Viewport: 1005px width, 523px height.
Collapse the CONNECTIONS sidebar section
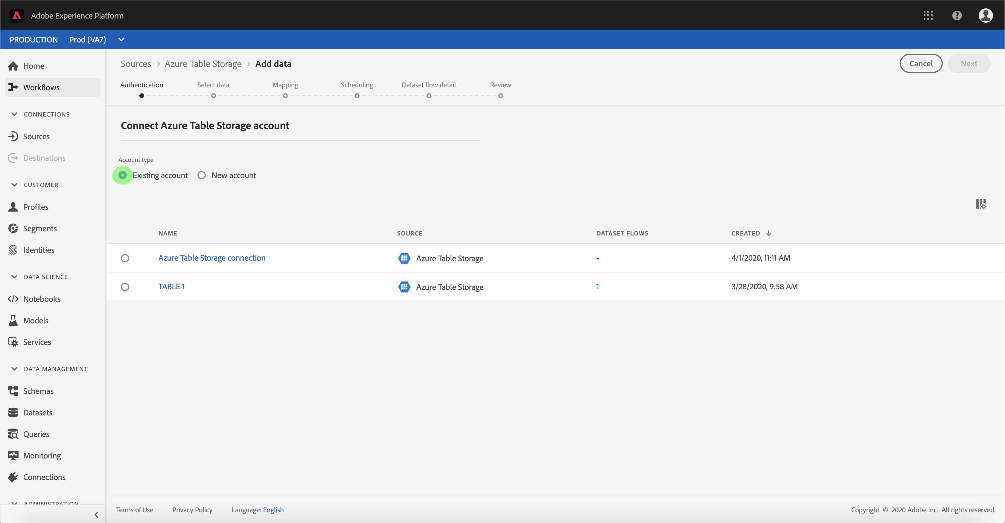coord(14,114)
